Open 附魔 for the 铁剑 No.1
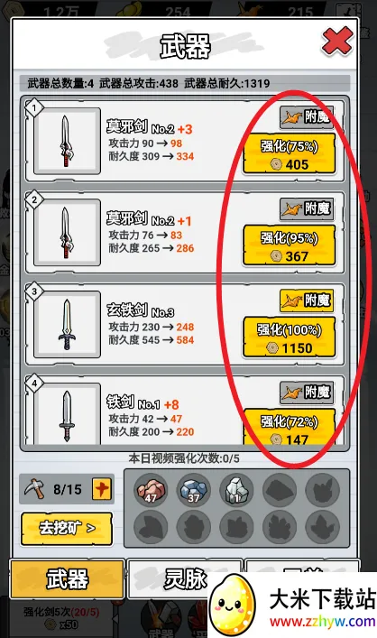This screenshot has width=377, height=638. coord(307,393)
